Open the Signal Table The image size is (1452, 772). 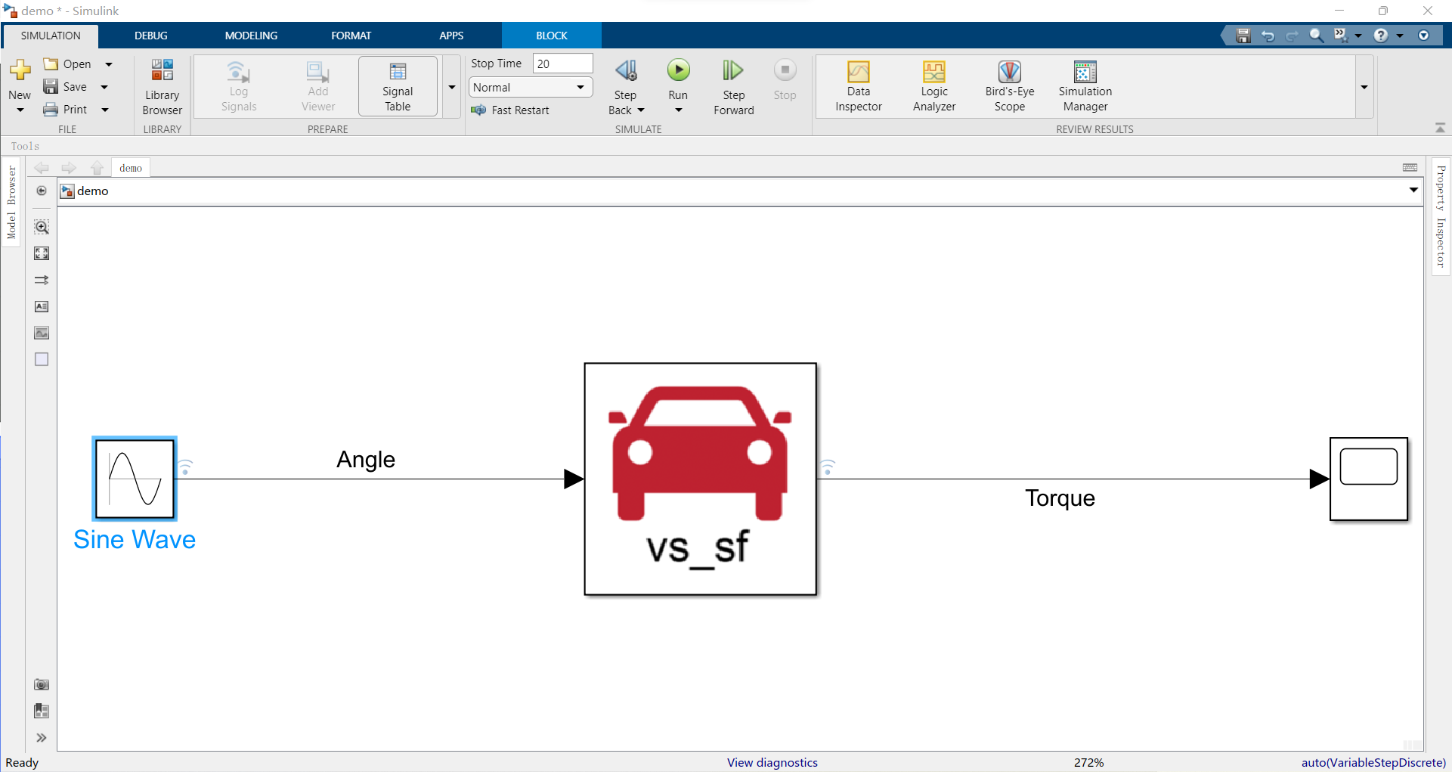point(398,86)
